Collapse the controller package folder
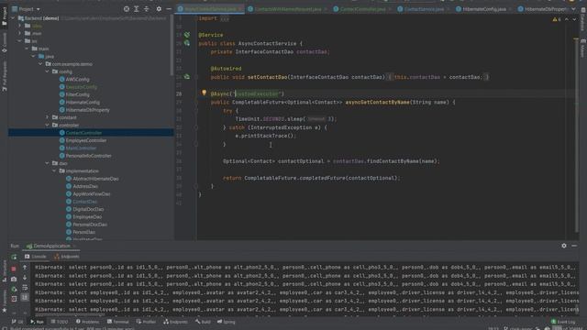587x330 pixels. click(47, 125)
